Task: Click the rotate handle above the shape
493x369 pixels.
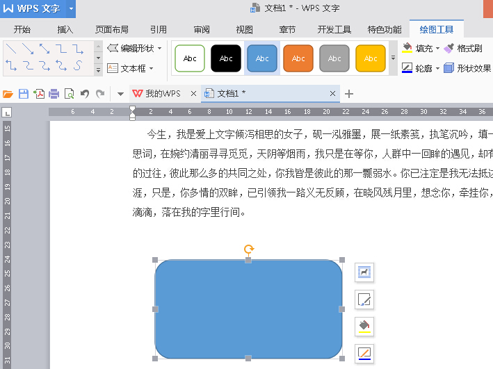Action: point(249,249)
